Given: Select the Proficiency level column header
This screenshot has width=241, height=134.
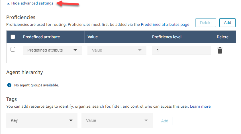Looking at the screenshot, I should click(167, 37).
